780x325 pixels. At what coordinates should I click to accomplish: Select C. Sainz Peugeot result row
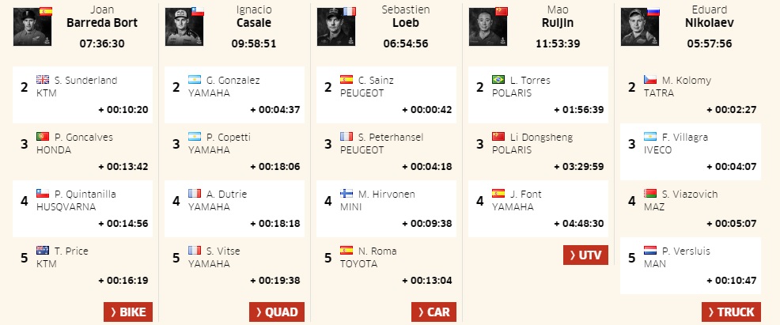[x=386, y=95]
